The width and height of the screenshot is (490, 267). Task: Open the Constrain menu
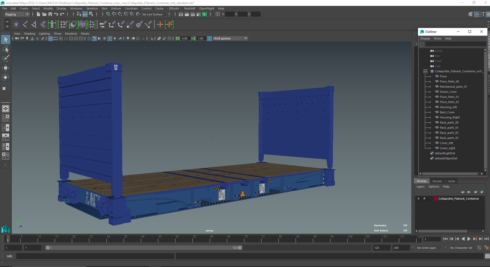coord(131,8)
